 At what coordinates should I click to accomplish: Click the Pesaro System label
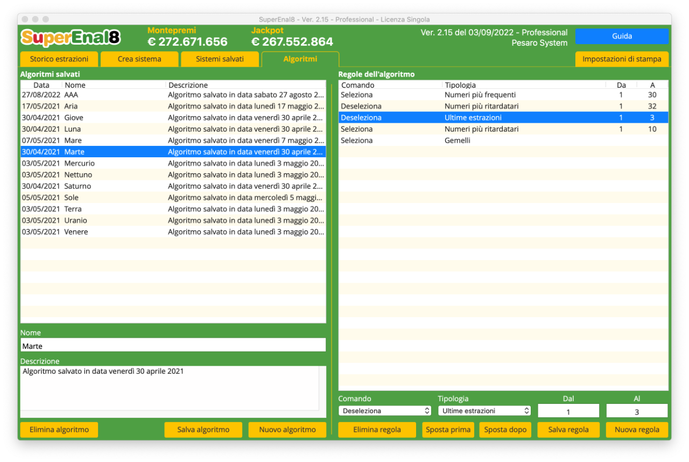(539, 43)
